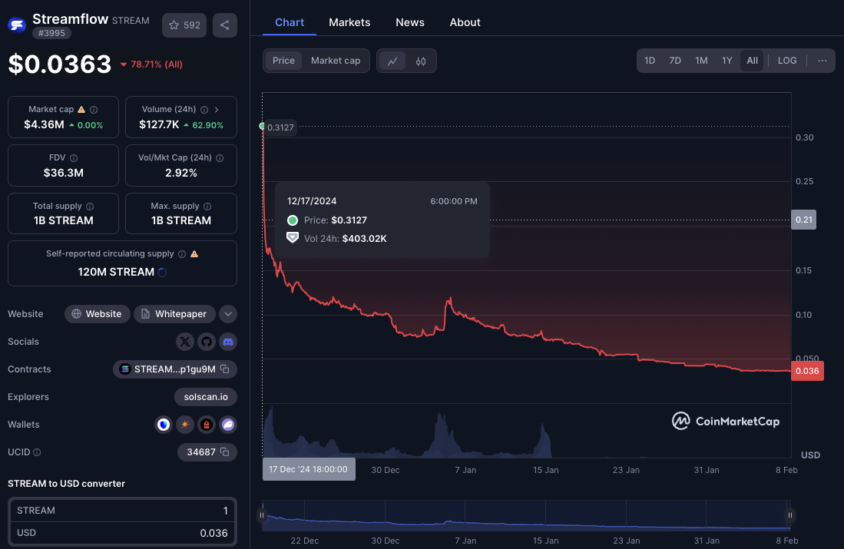
Task: Open the X (Twitter) social icon
Action: coord(185,342)
